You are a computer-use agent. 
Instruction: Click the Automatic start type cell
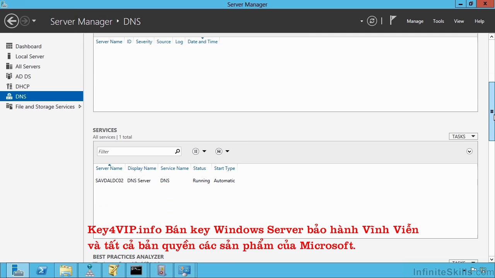pyautogui.click(x=224, y=181)
